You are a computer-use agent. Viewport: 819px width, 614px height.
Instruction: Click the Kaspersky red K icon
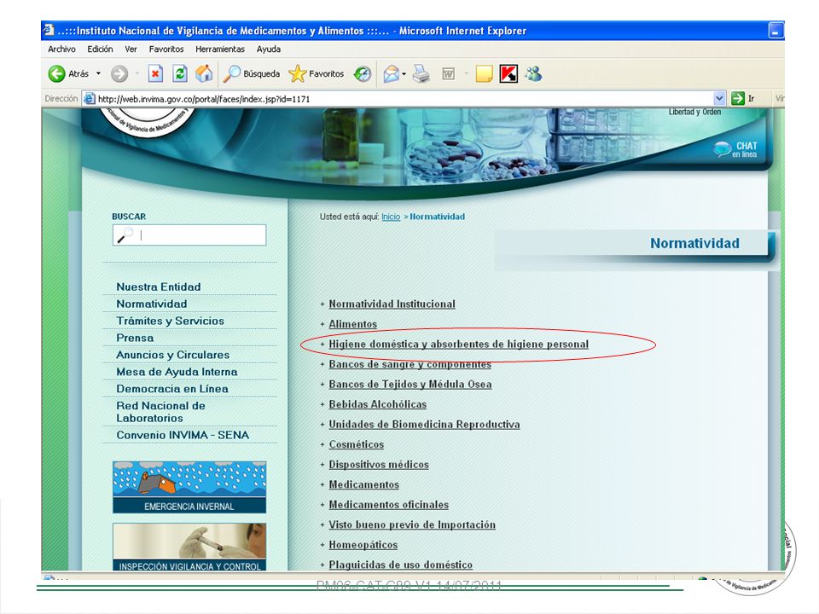click(x=508, y=73)
